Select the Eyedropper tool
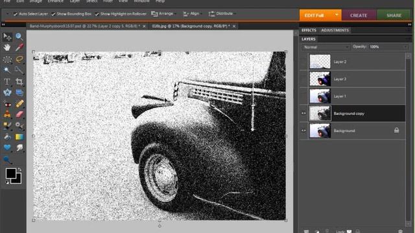Image resolution: width=415 pixels, height=233 pixels. click(x=19, y=47)
